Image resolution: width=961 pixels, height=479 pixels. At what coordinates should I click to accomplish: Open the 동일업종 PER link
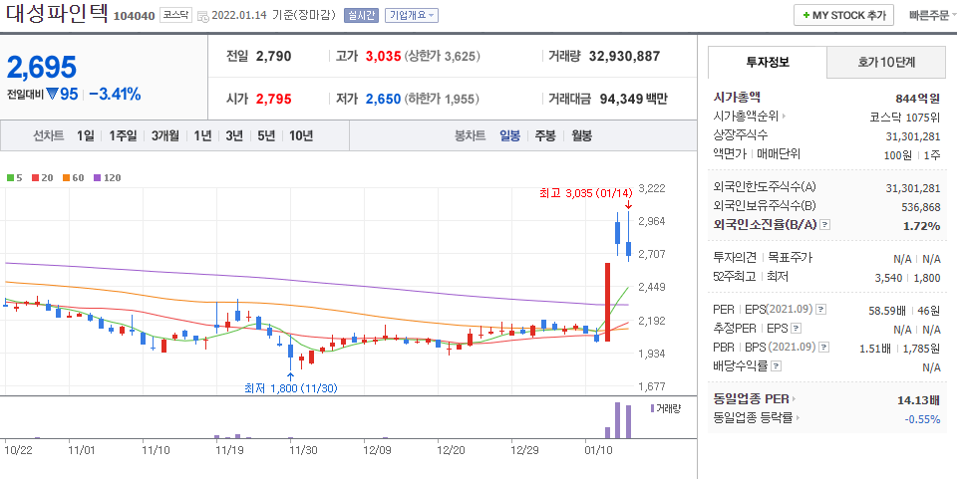point(755,399)
